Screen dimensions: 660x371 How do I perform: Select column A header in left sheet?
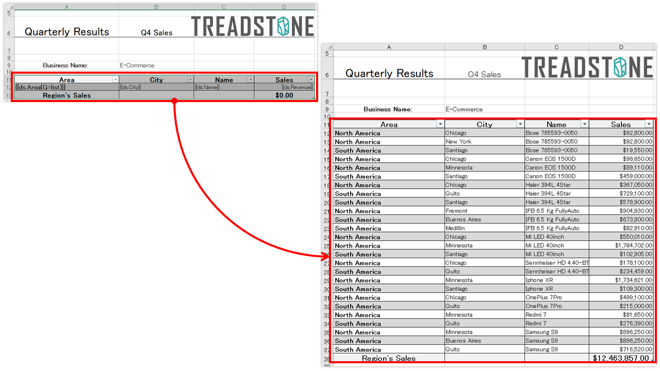tap(67, 7)
